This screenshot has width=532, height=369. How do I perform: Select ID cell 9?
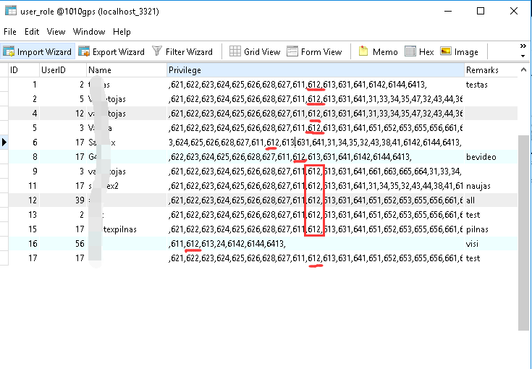24,171
